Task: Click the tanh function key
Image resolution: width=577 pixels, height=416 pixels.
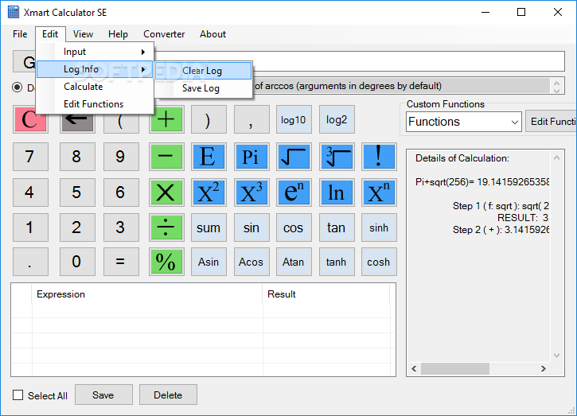Action: (337, 262)
